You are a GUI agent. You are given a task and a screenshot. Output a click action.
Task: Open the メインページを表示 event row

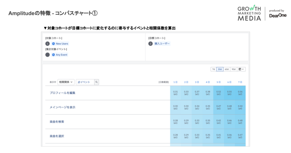coord(145,107)
